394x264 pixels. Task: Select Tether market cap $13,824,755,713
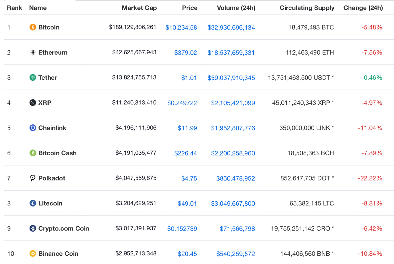click(134, 78)
